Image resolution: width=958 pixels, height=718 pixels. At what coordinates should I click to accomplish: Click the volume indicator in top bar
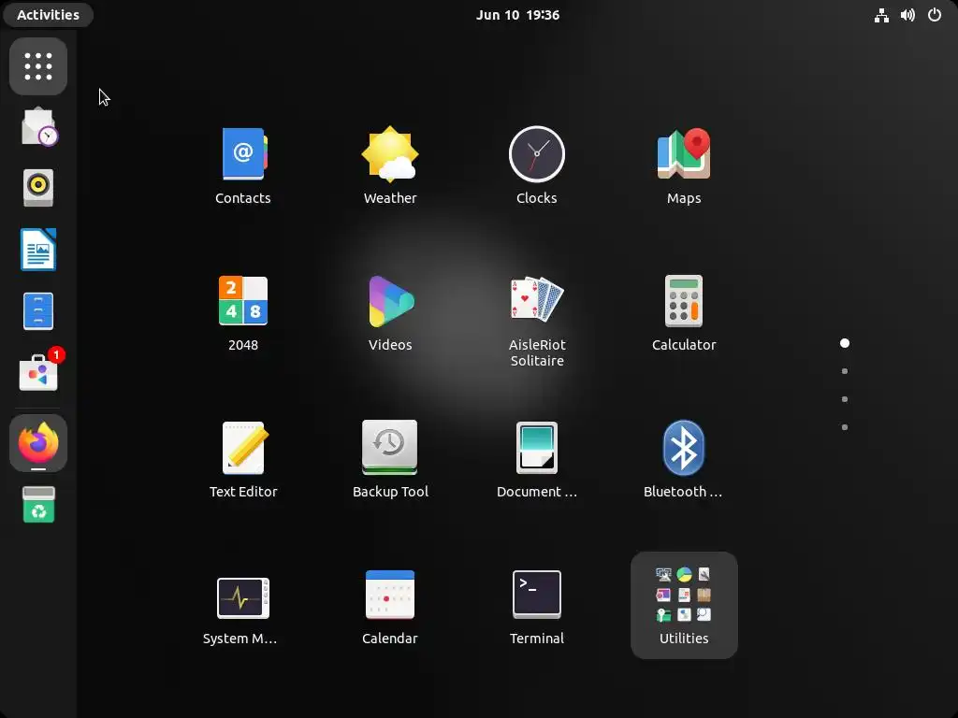(907, 15)
